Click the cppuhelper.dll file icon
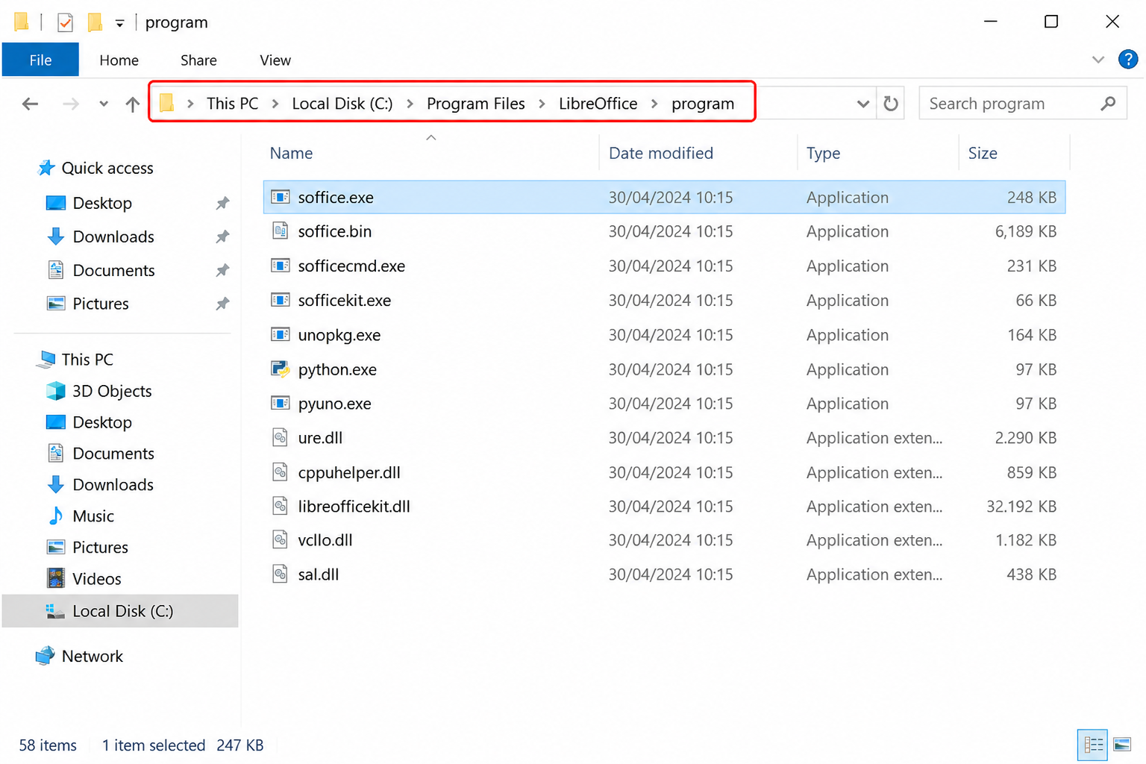The height and width of the screenshot is (764, 1146). point(280,472)
